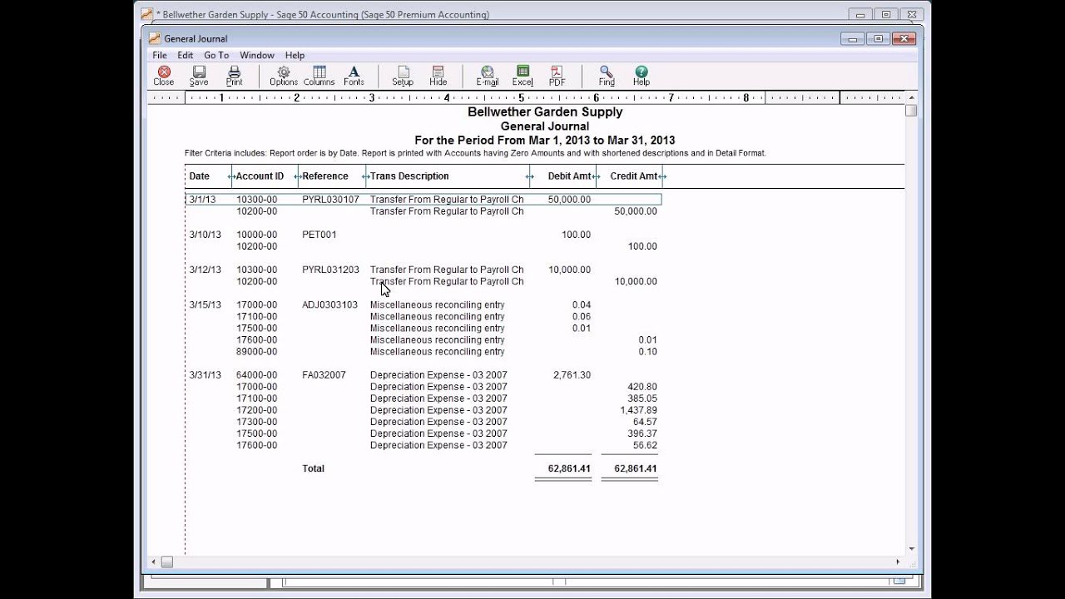The height and width of the screenshot is (599, 1065).
Task: Open the Edit menu
Action: click(186, 55)
